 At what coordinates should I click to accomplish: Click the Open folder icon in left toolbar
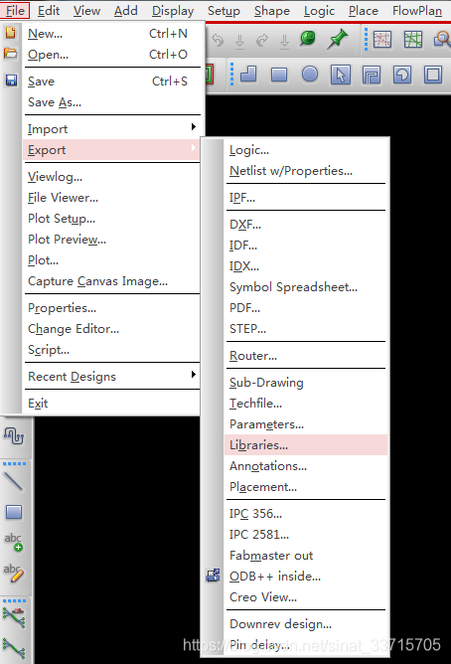pos(11,54)
